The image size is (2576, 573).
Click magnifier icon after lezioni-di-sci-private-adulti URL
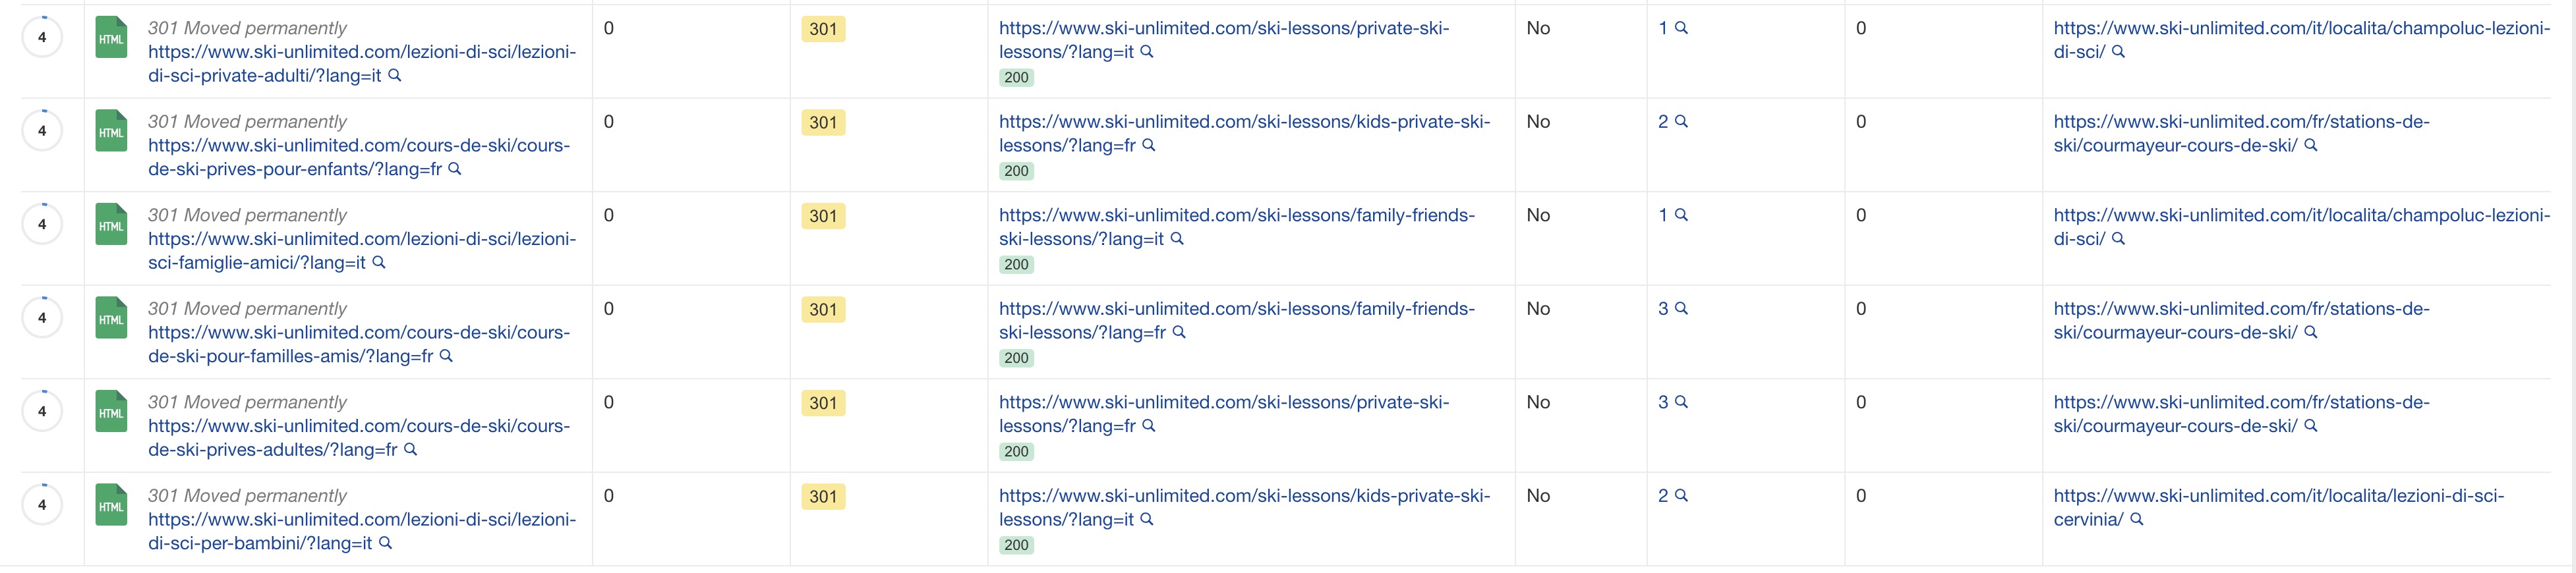[395, 75]
